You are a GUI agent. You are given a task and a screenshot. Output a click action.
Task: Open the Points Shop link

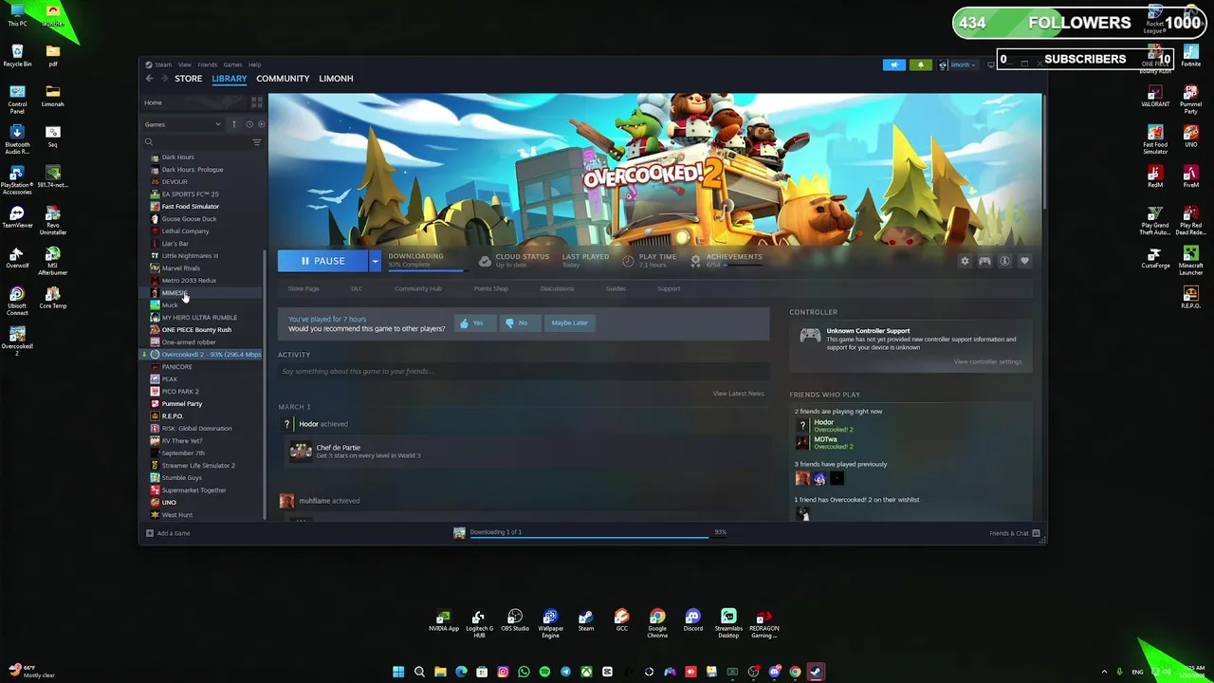490,288
